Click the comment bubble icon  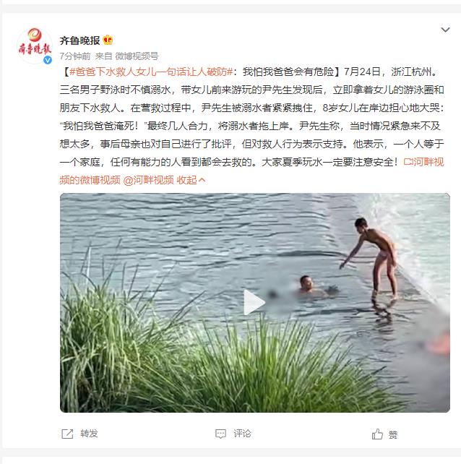220,434
